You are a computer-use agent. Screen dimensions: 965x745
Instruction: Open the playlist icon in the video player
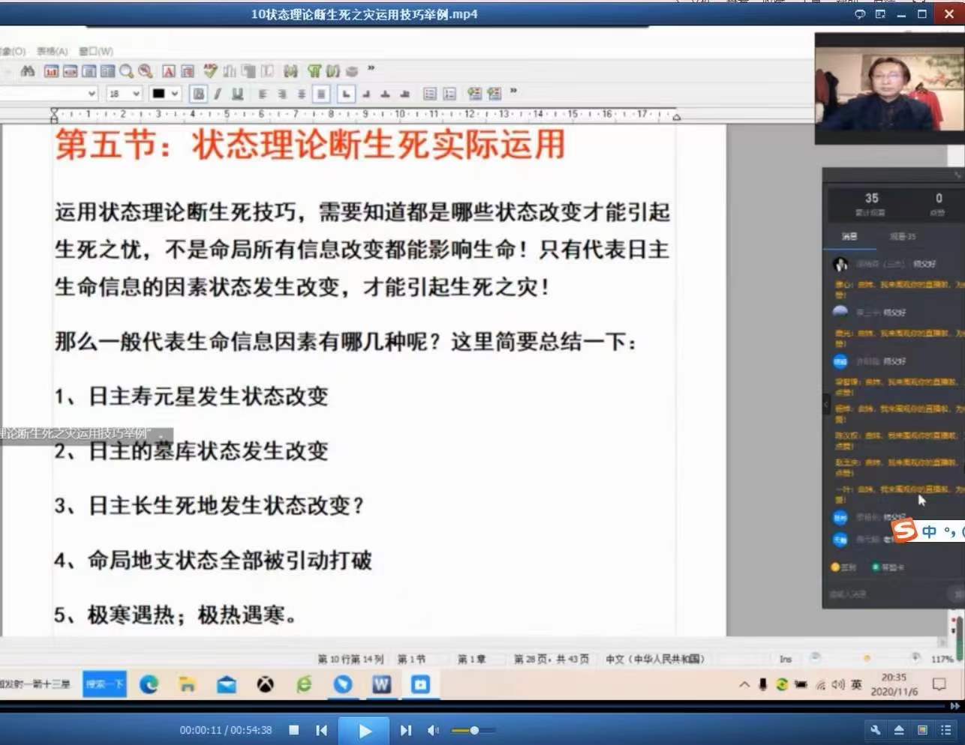[x=945, y=729]
